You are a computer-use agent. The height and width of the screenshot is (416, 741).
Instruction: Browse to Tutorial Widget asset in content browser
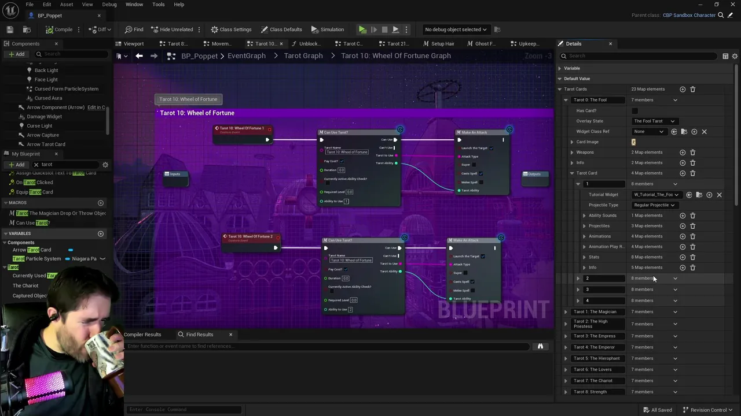click(699, 195)
